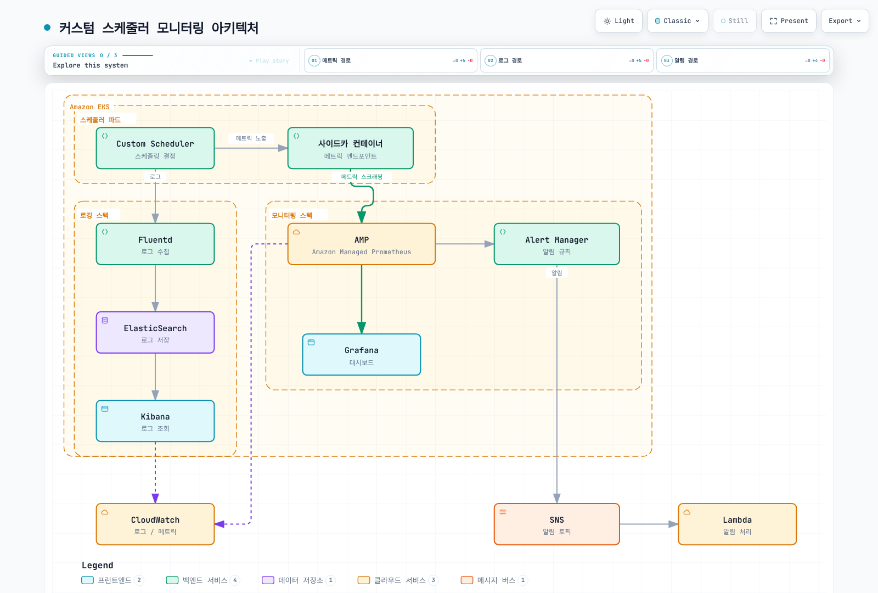878x593 pixels.
Task: Click the 프런트엔드 legend color swatch
Action: [88, 580]
